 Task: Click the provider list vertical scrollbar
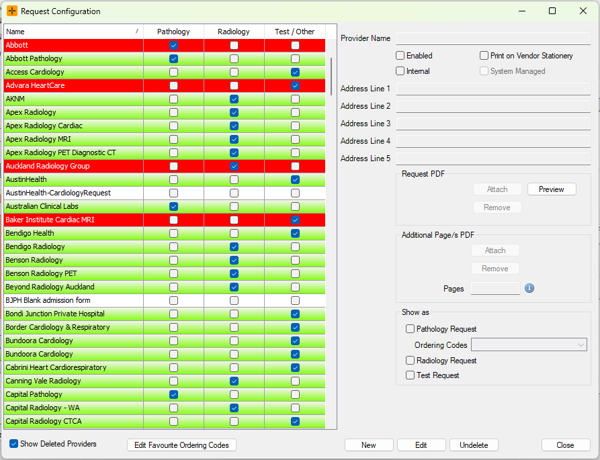coord(331,77)
